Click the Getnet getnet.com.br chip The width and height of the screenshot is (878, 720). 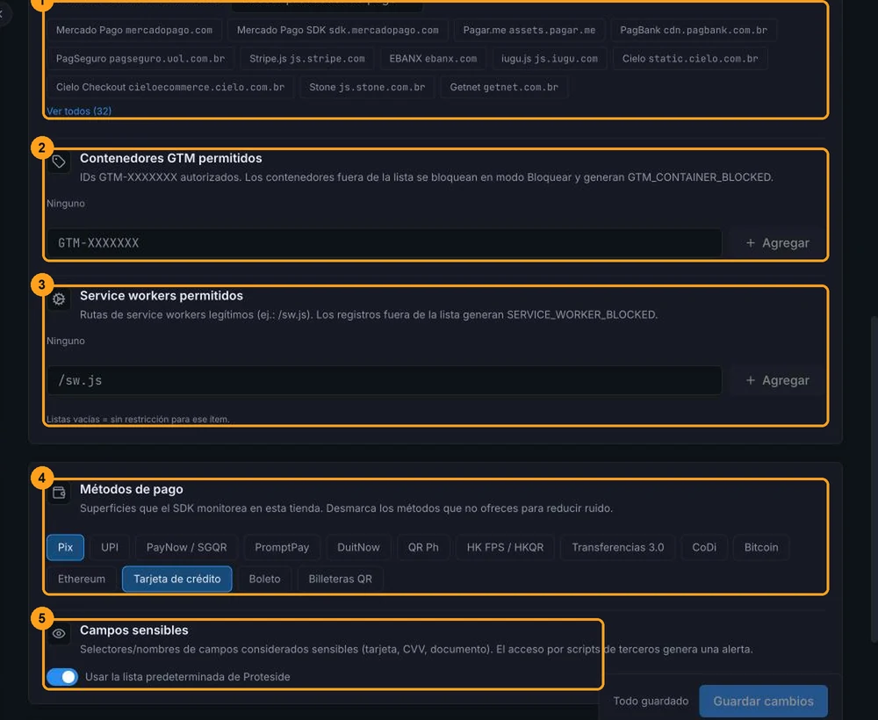[x=504, y=87]
